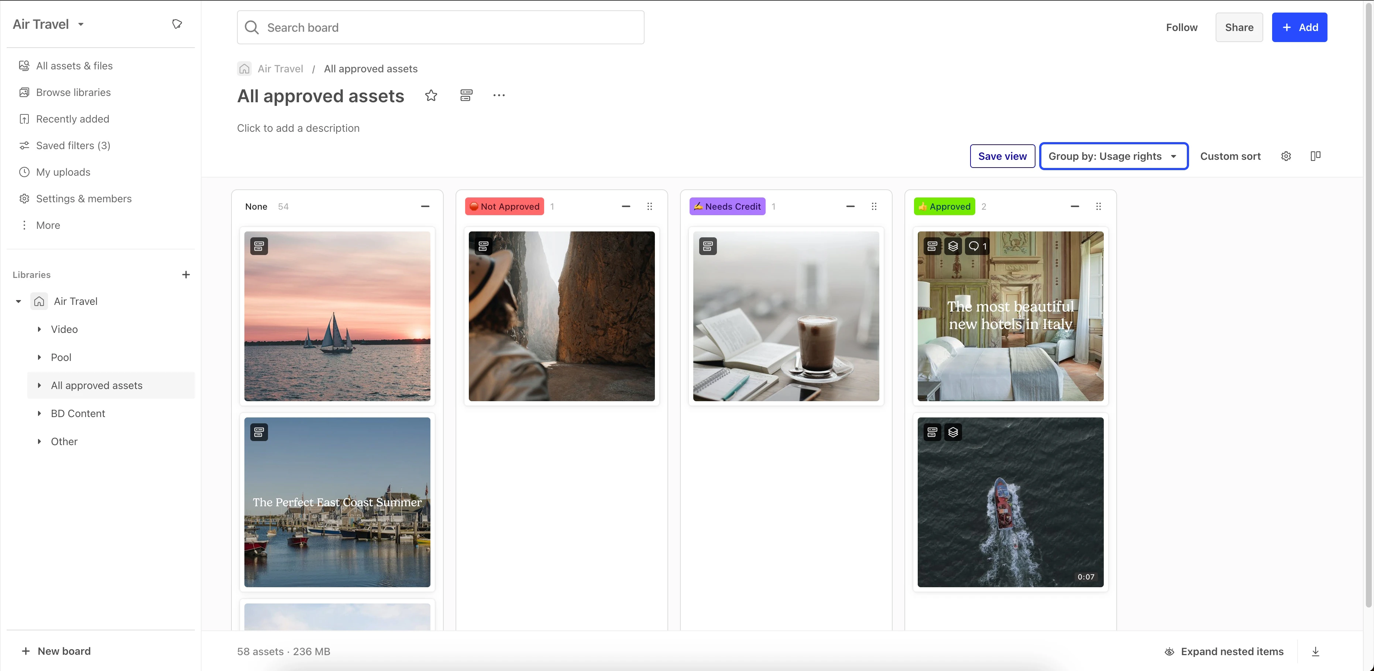Viewport: 1374px width, 671px height.
Task: Open Settings & members in the sidebar
Action: (84, 199)
